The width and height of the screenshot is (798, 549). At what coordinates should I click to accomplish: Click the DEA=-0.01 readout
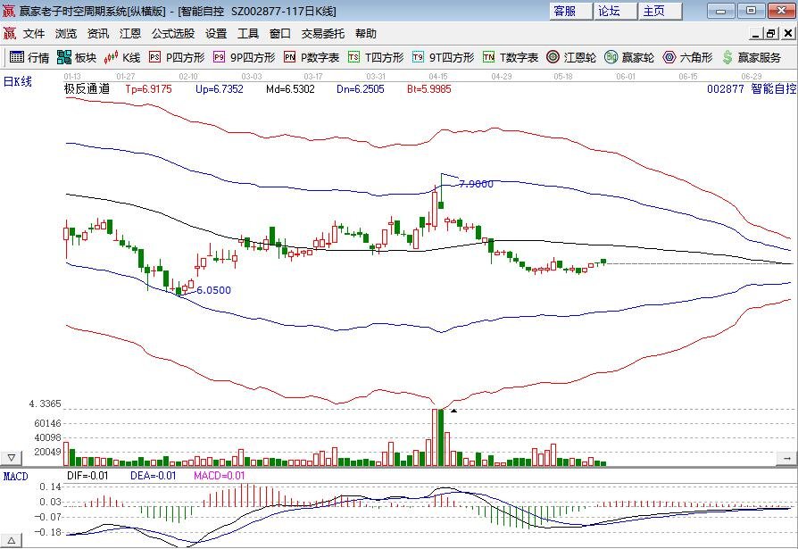[154, 476]
